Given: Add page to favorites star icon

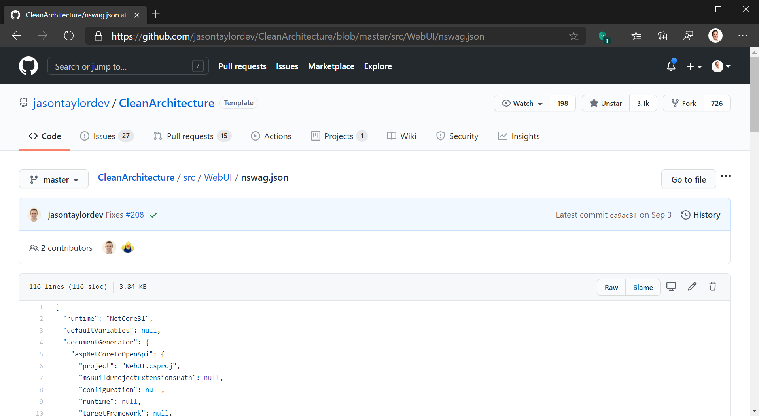Looking at the screenshot, I should click(574, 36).
